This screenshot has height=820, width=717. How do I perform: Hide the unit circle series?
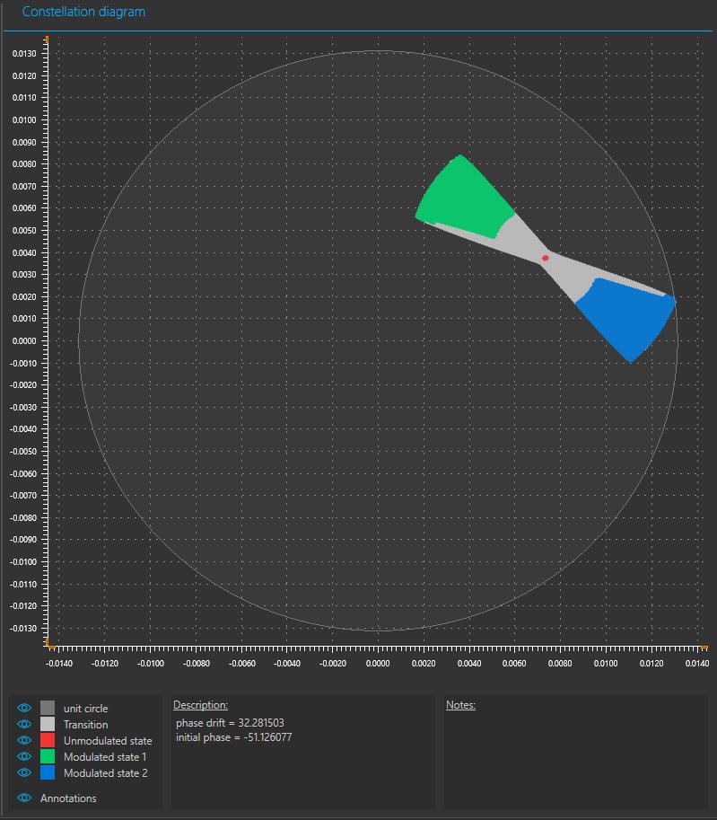pos(24,708)
